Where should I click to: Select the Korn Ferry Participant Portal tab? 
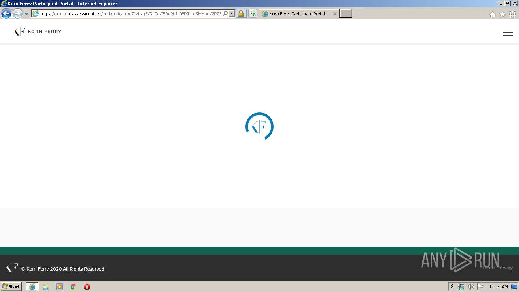(x=299, y=14)
